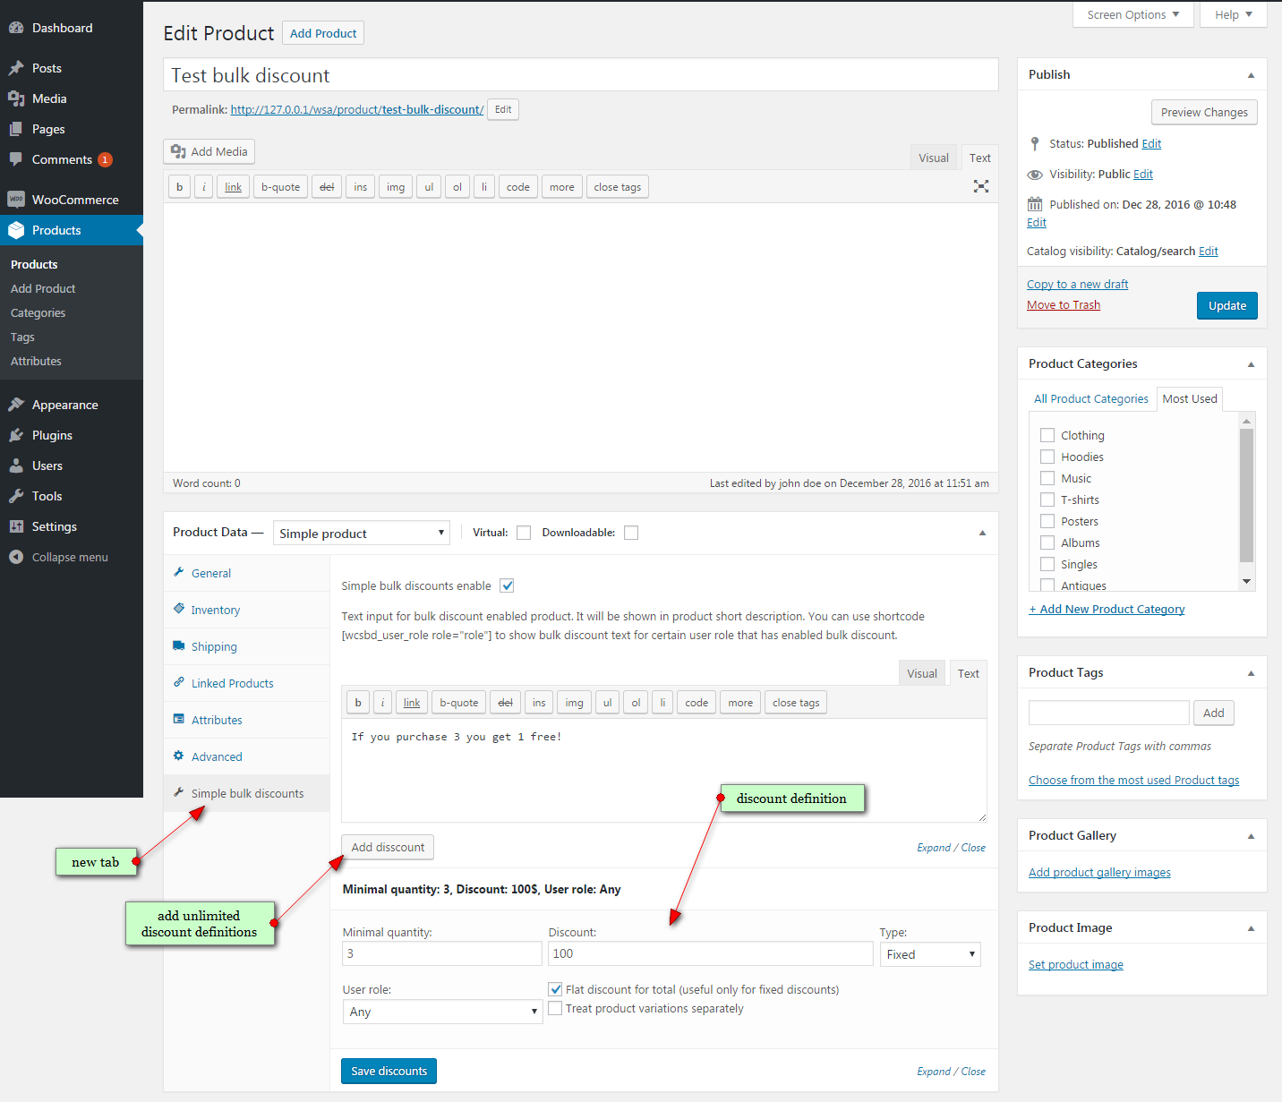The width and height of the screenshot is (1282, 1102).
Task: Open Categories in Products submenu
Action: pos(38,312)
